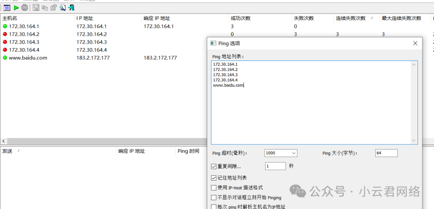The width and height of the screenshot is (434, 209).
Task: Select the www.baidu.com row in host list
Action: click(28, 58)
